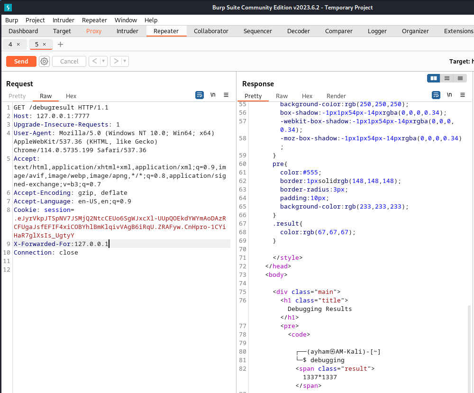Image resolution: width=474 pixels, height=393 pixels.
Task: Show Response in Render view
Action: pyautogui.click(x=336, y=96)
